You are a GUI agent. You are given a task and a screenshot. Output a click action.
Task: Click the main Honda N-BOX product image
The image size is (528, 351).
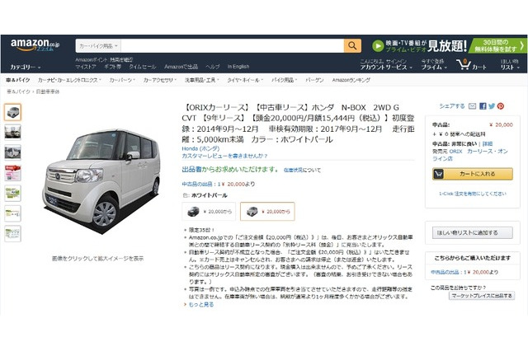[101, 180]
